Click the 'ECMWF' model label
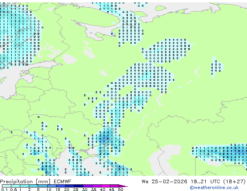The image size is (247, 191). [63, 182]
